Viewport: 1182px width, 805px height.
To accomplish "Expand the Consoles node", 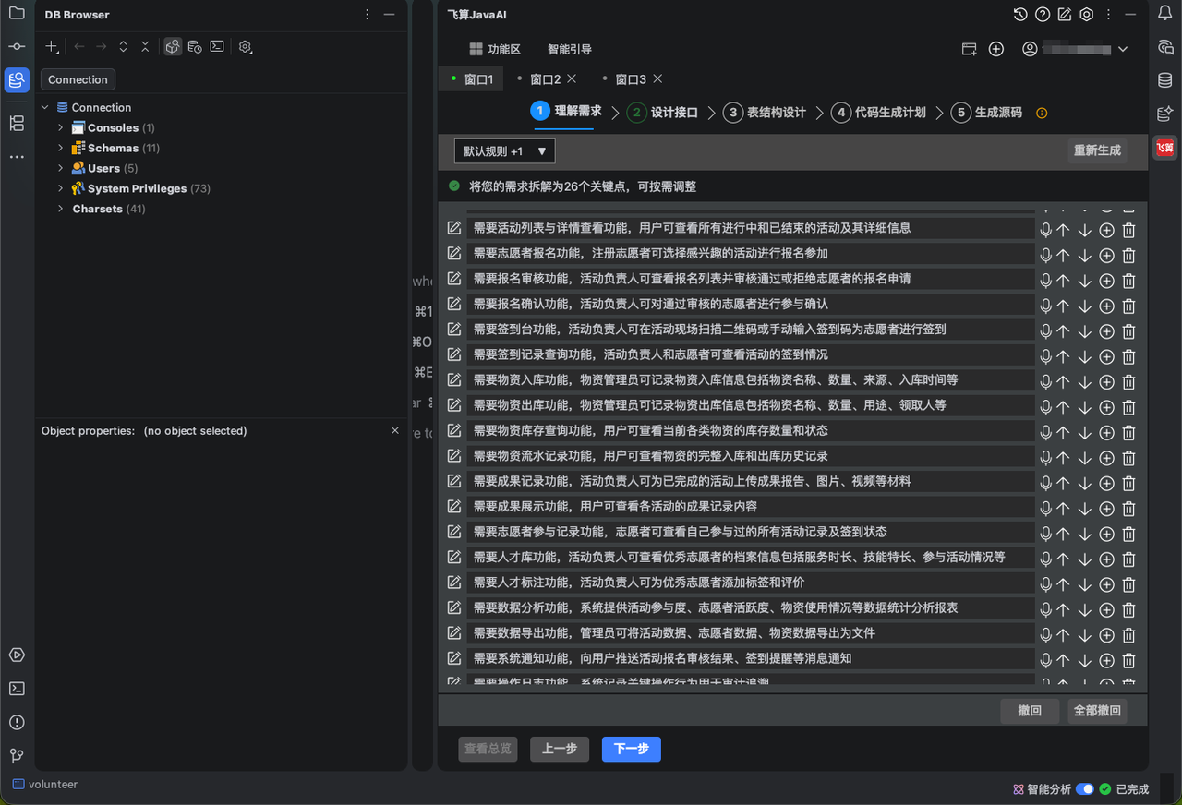I will [61, 127].
